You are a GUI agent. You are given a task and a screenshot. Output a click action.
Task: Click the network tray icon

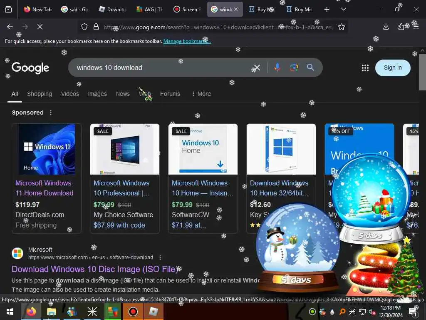coord(362,312)
